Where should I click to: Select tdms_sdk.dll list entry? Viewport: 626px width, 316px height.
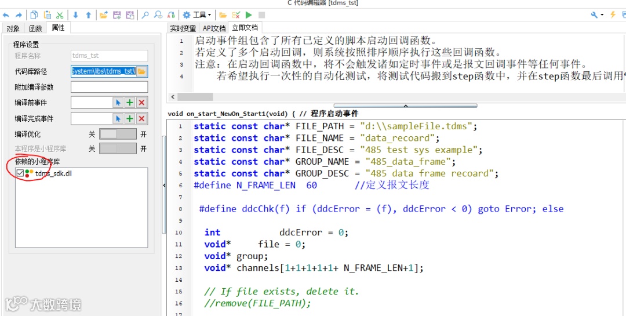(53, 173)
